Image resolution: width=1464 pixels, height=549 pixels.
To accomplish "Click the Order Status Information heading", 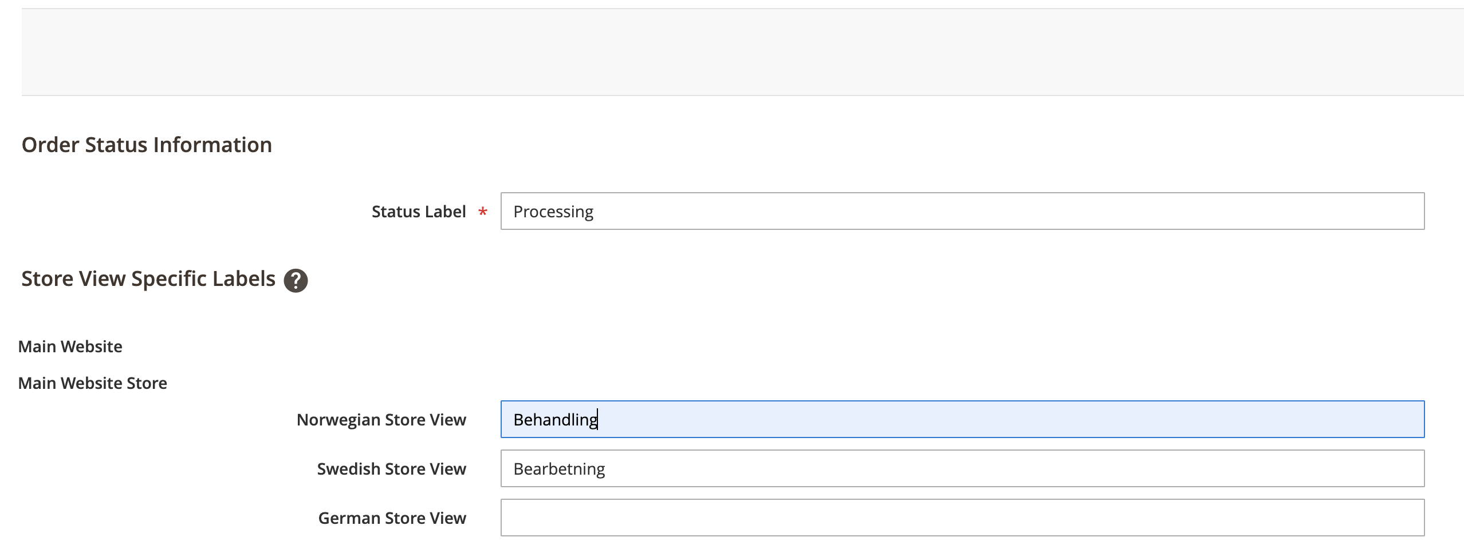I will click(147, 145).
